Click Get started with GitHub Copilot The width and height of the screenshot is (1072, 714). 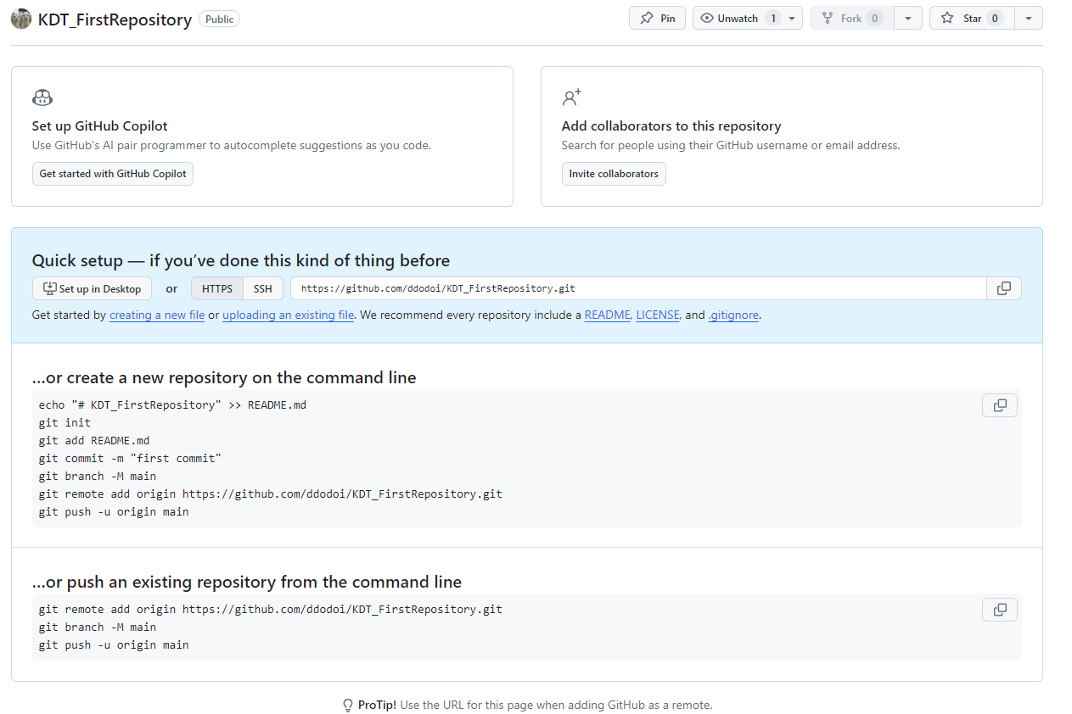click(113, 174)
